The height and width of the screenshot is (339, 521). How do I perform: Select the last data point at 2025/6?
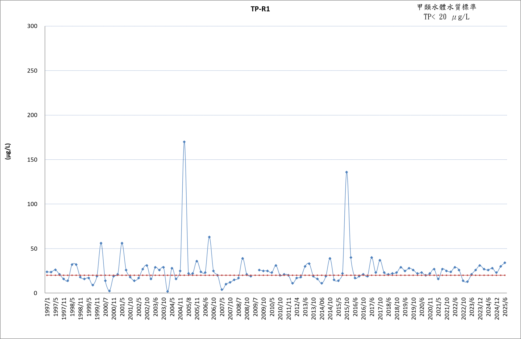pyautogui.click(x=505, y=263)
